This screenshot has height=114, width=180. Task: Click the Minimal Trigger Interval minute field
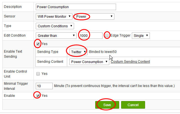point(44,86)
